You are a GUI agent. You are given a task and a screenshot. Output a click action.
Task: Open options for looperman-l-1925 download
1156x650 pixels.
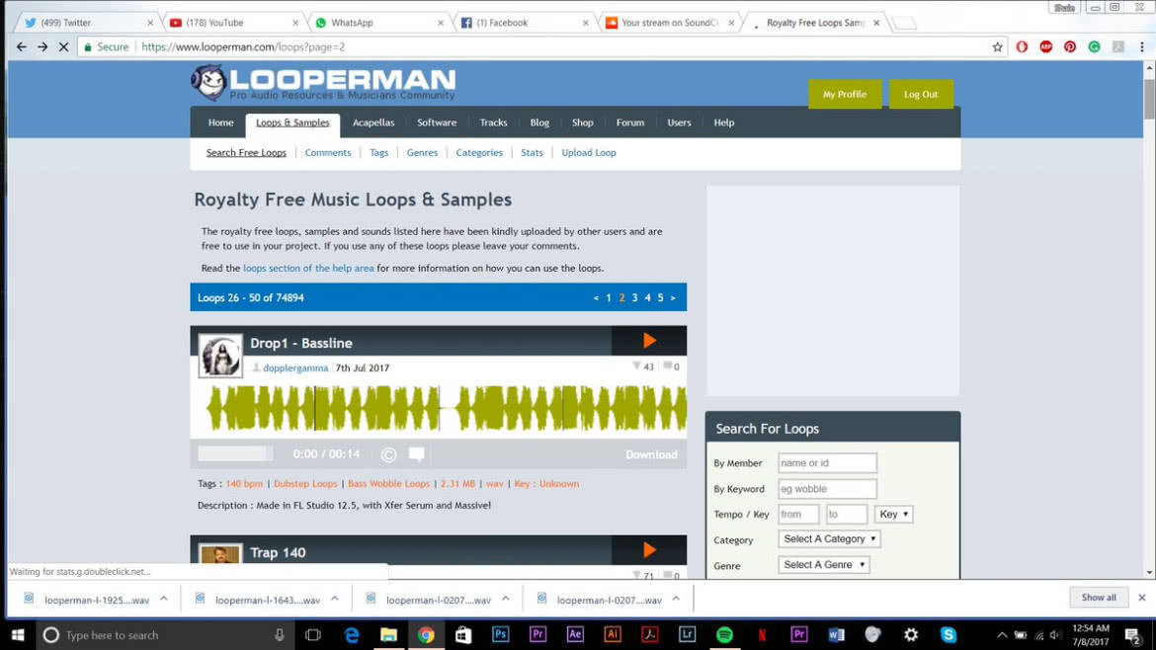(164, 600)
